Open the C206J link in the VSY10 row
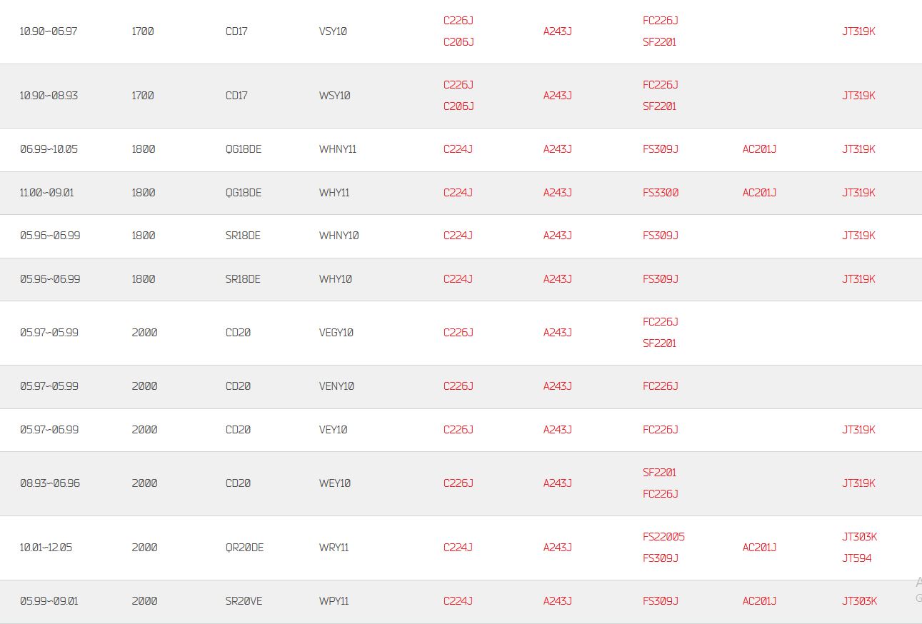The height and width of the screenshot is (624, 922). pyautogui.click(x=459, y=42)
